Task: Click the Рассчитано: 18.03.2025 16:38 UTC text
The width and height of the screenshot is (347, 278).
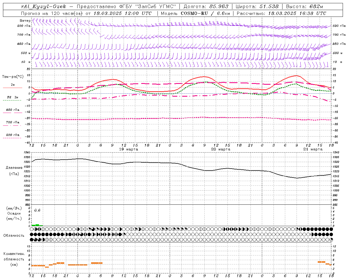Action: [x=282, y=13]
